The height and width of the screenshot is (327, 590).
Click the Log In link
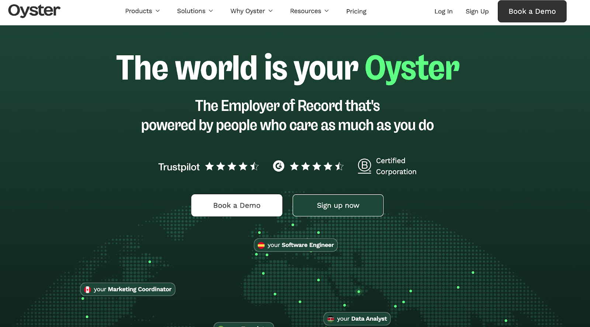coord(443,11)
